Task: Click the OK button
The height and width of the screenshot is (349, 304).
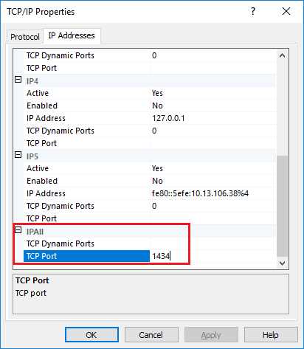Action: [91, 335]
